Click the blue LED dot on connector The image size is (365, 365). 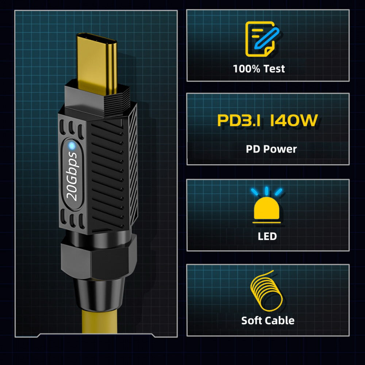click(x=72, y=146)
